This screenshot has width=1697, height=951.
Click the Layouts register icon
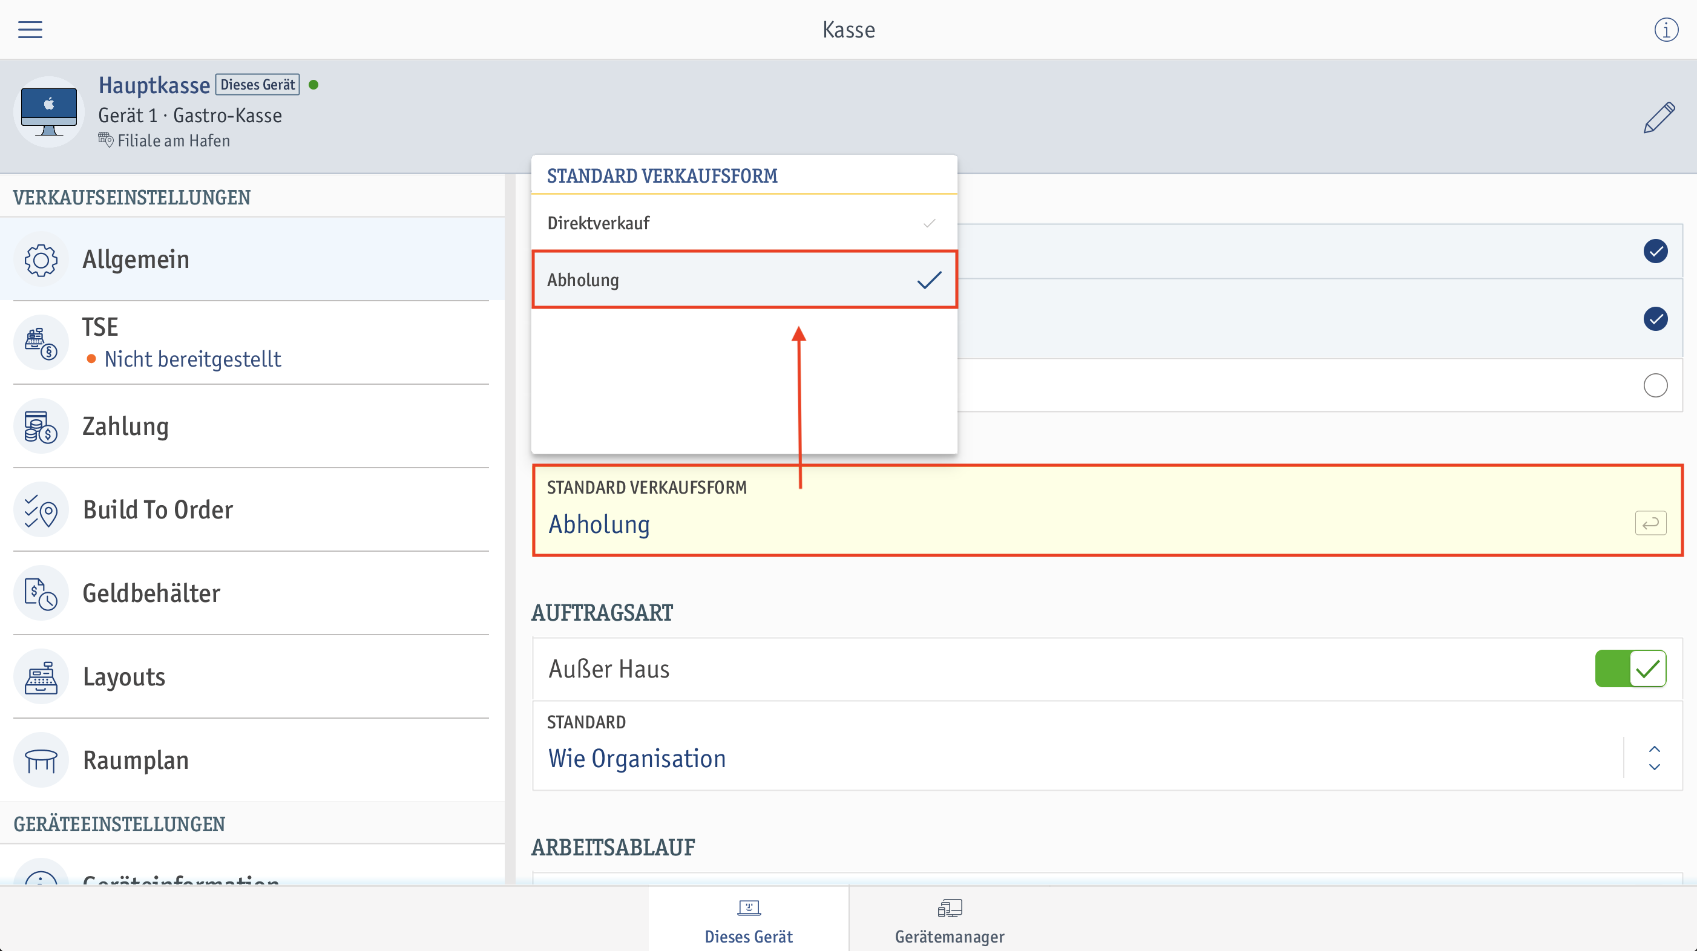coord(41,678)
